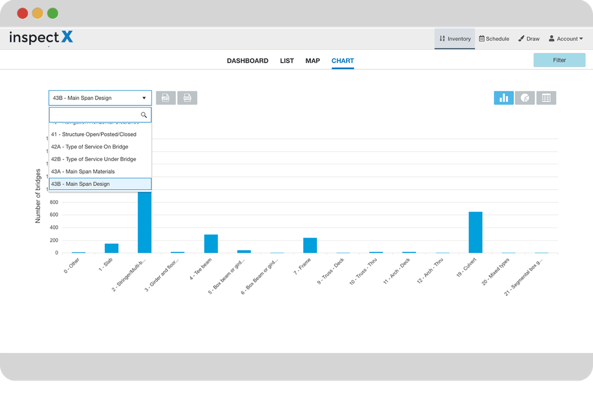Toggle table display mode
The image size is (593, 420).
pyautogui.click(x=546, y=97)
